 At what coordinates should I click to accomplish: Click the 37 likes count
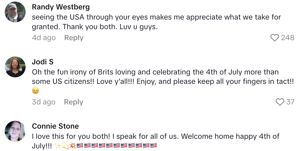290,102
